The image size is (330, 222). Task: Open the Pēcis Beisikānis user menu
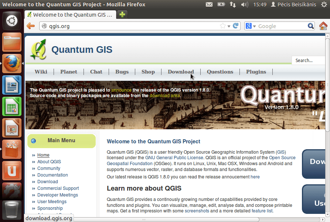tap(293, 4)
